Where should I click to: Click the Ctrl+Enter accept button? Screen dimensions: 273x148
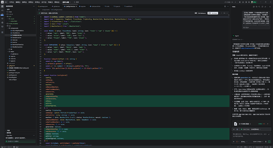(x=212, y=13)
